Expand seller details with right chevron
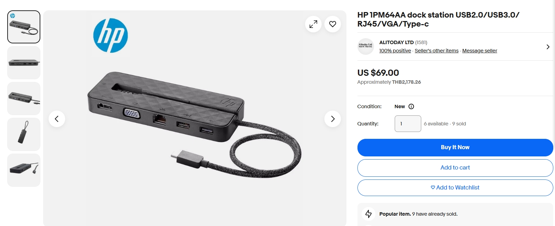Image resolution: width=555 pixels, height=226 pixels. 548,47
